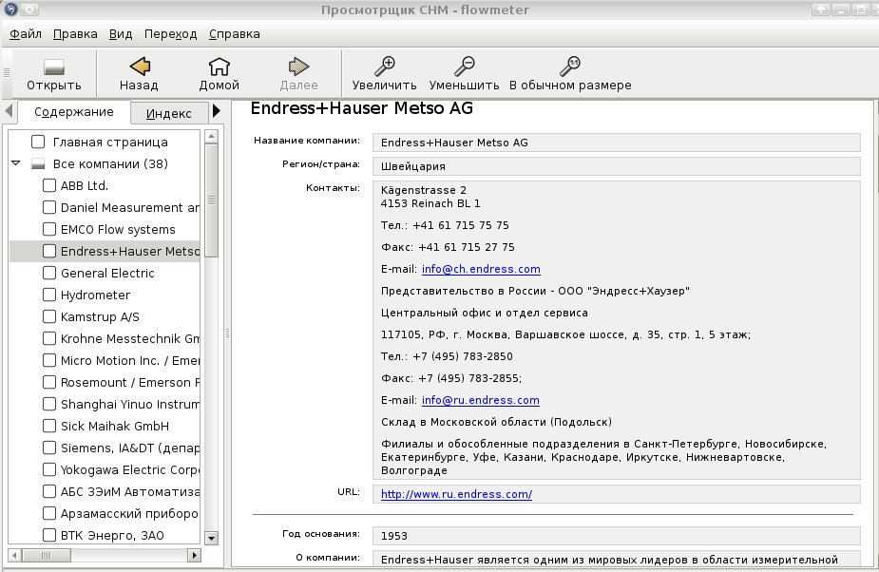879x572 pixels.
Task: Open the Вид menu
Action: click(121, 33)
